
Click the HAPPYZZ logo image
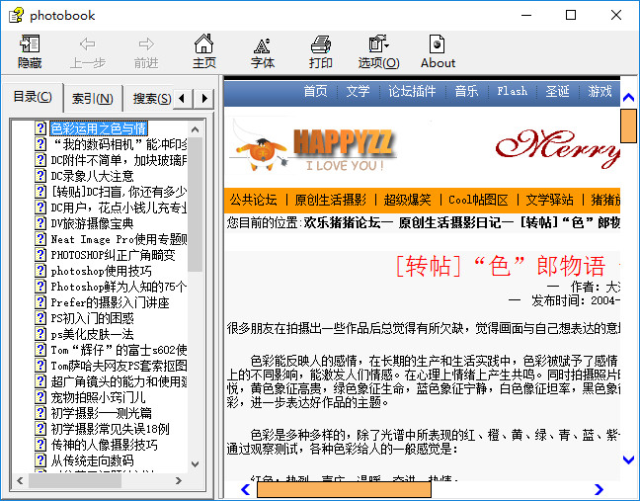pyautogui.click(x=312, y=146)
